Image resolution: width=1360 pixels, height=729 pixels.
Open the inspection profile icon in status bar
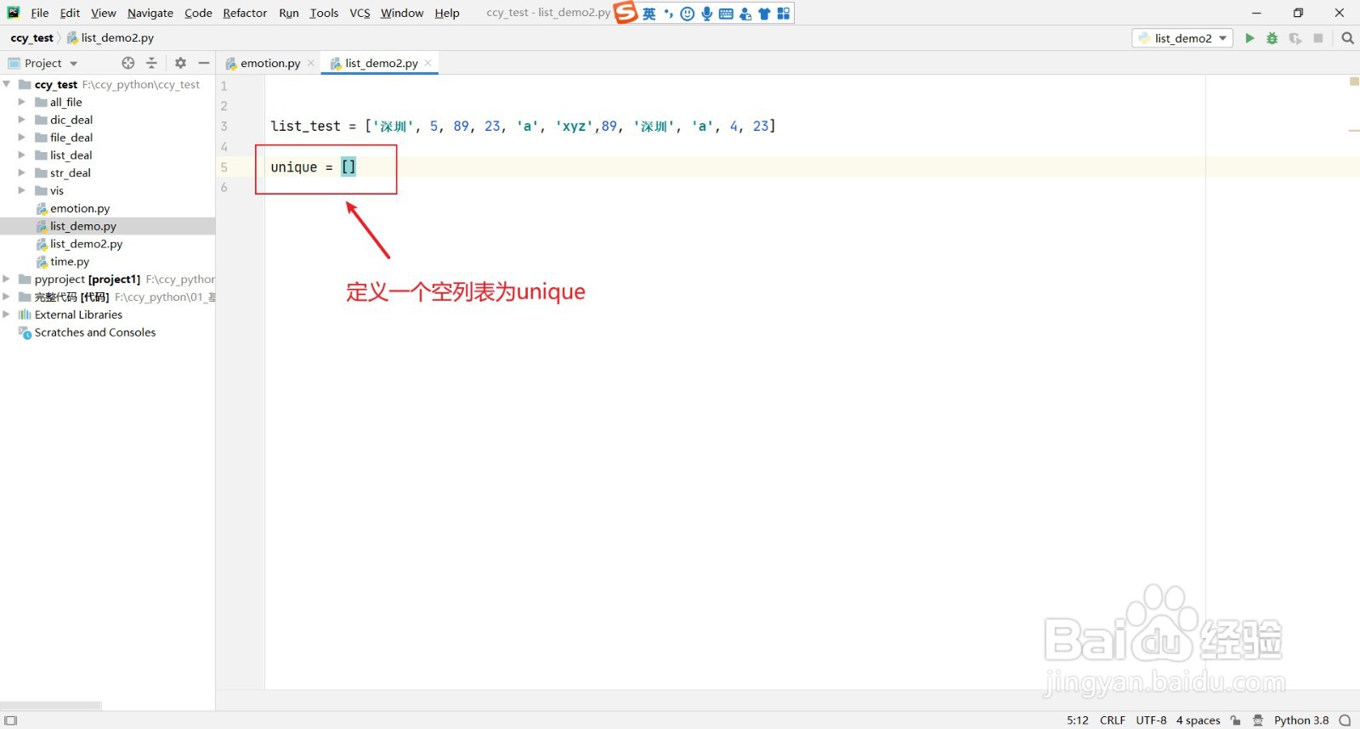pos(1258,721)
